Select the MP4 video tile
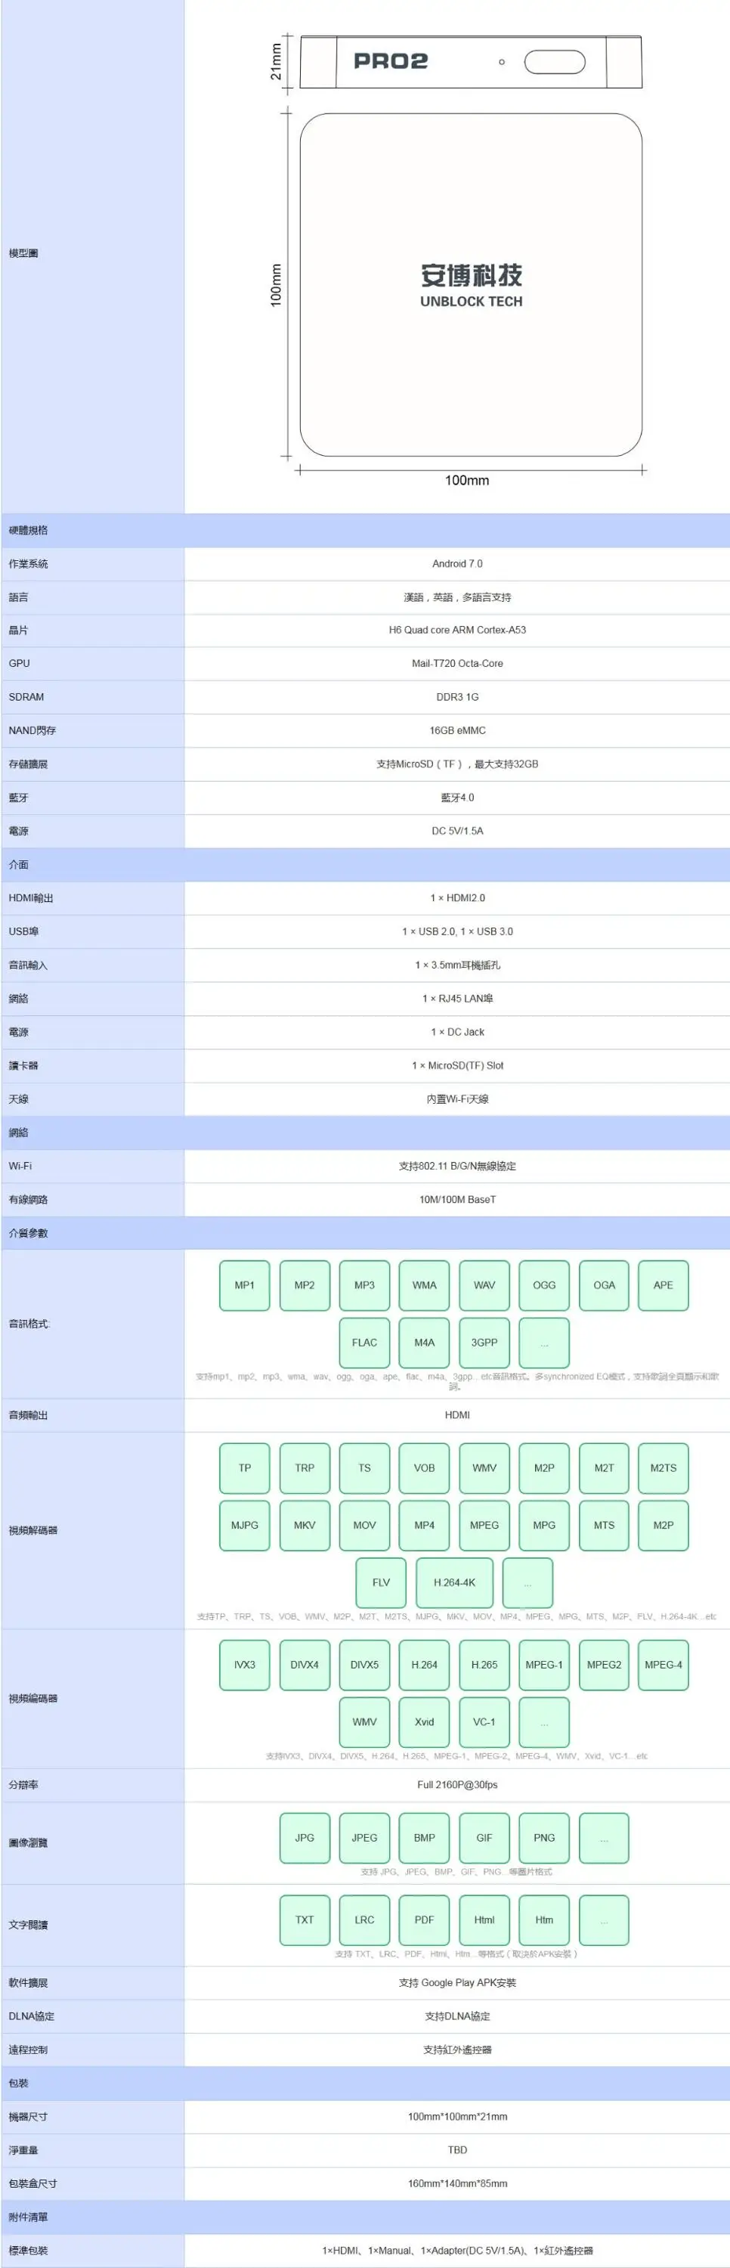Viewport: 730px width, 2268px height. pos(423,1525)
